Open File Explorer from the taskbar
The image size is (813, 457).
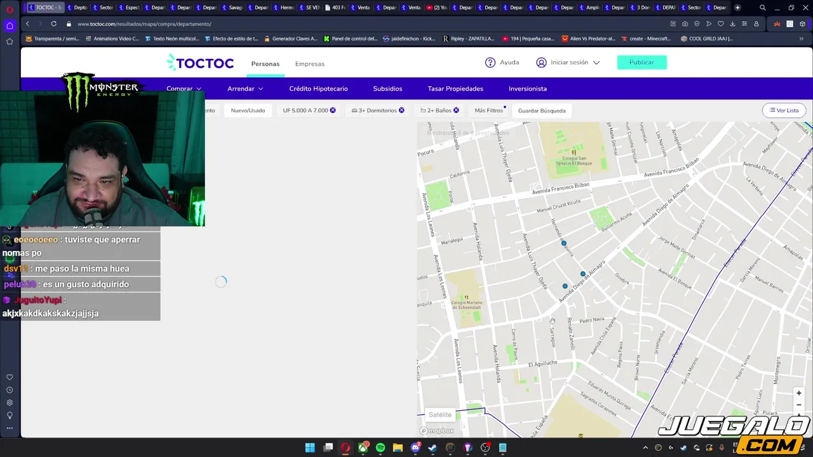click(x=398, y=447)
